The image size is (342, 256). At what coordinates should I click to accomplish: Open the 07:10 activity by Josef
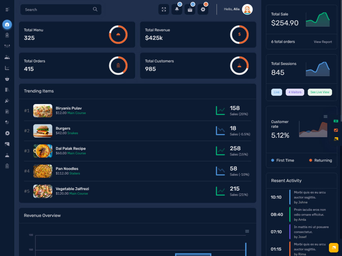(x=302, y=232)
